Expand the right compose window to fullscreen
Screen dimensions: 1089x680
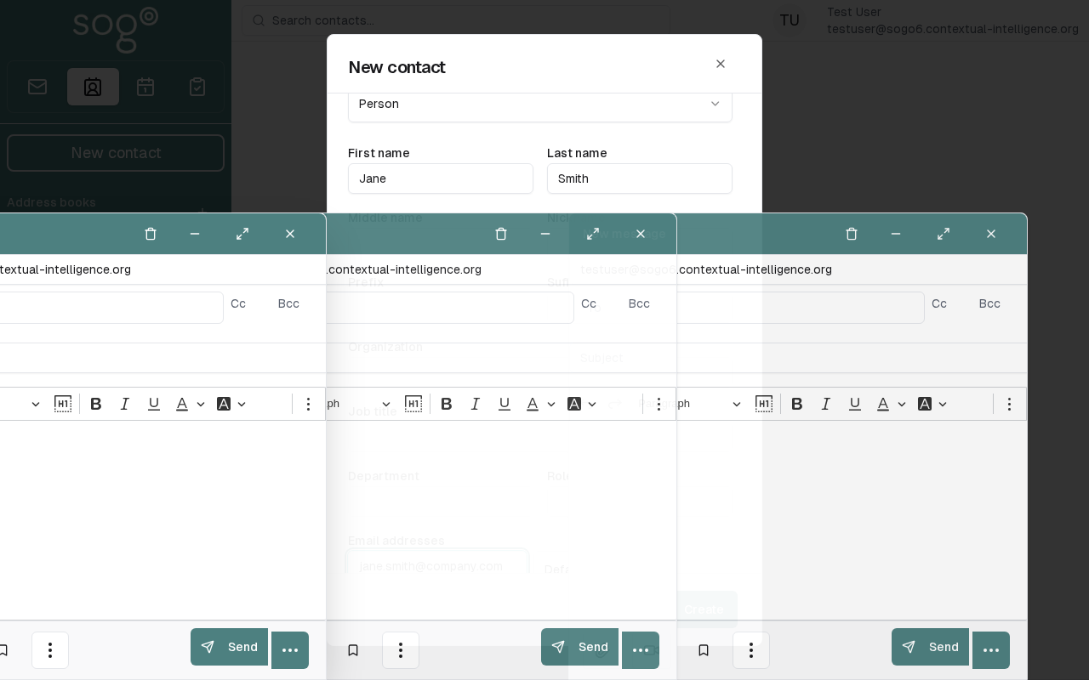coord(944,234)
